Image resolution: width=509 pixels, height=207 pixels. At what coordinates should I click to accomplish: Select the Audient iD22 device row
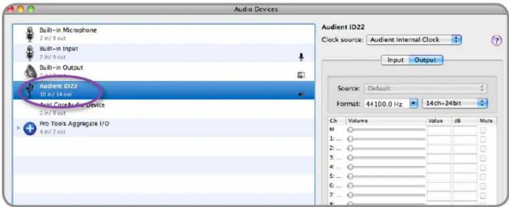(x=164, y=90)
